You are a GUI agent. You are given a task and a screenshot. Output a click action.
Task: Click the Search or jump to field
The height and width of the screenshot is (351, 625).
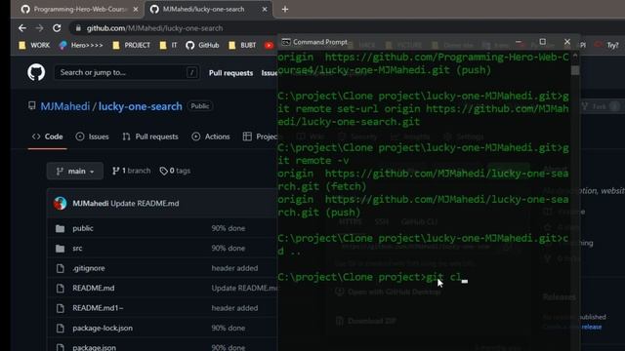click(127, 72)
